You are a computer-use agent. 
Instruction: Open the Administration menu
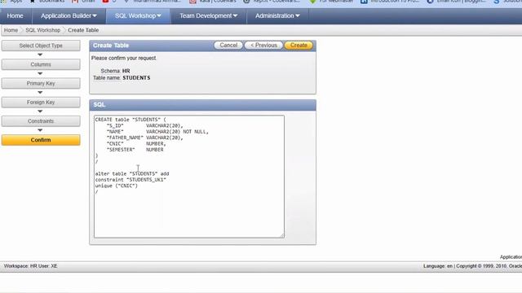(x=277, y=15)
